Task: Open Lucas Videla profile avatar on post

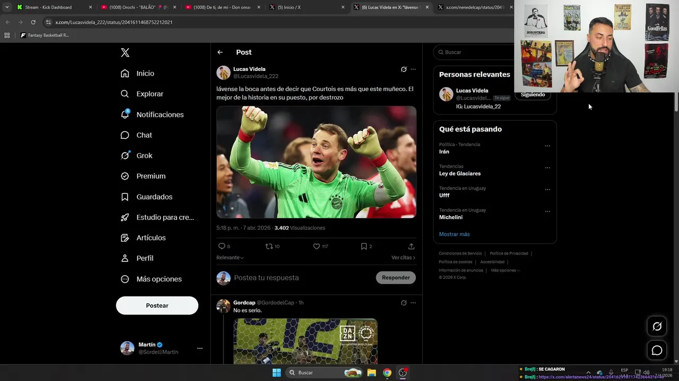Action: click(x=223, y=72)
